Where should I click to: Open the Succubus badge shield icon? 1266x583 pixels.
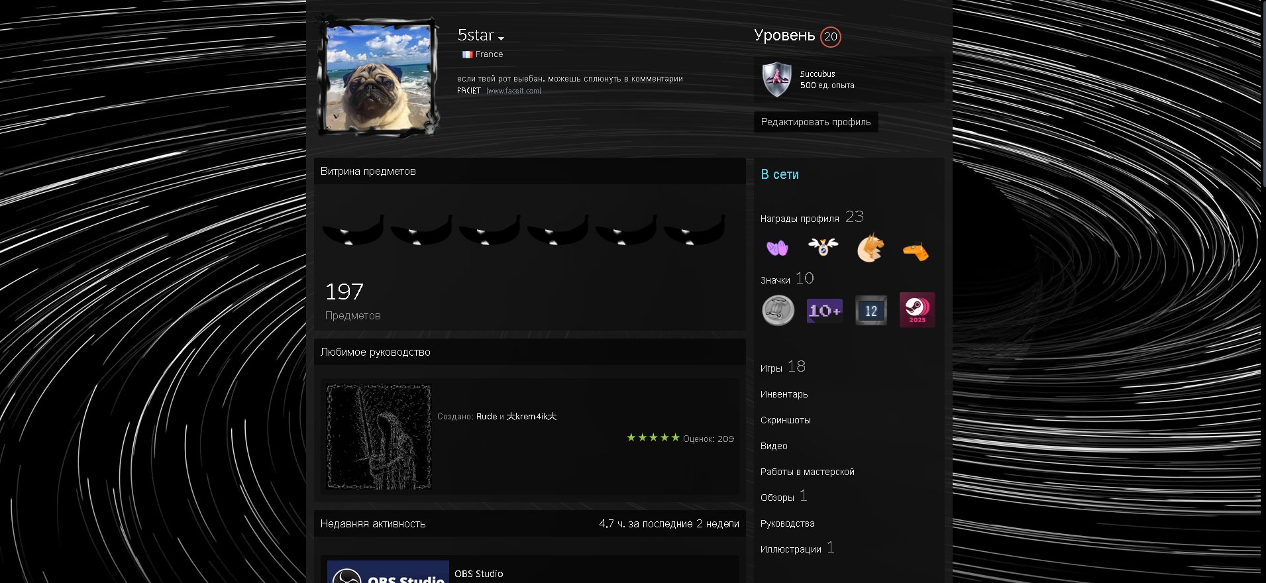pyautogui.click(x=776, y=79)
